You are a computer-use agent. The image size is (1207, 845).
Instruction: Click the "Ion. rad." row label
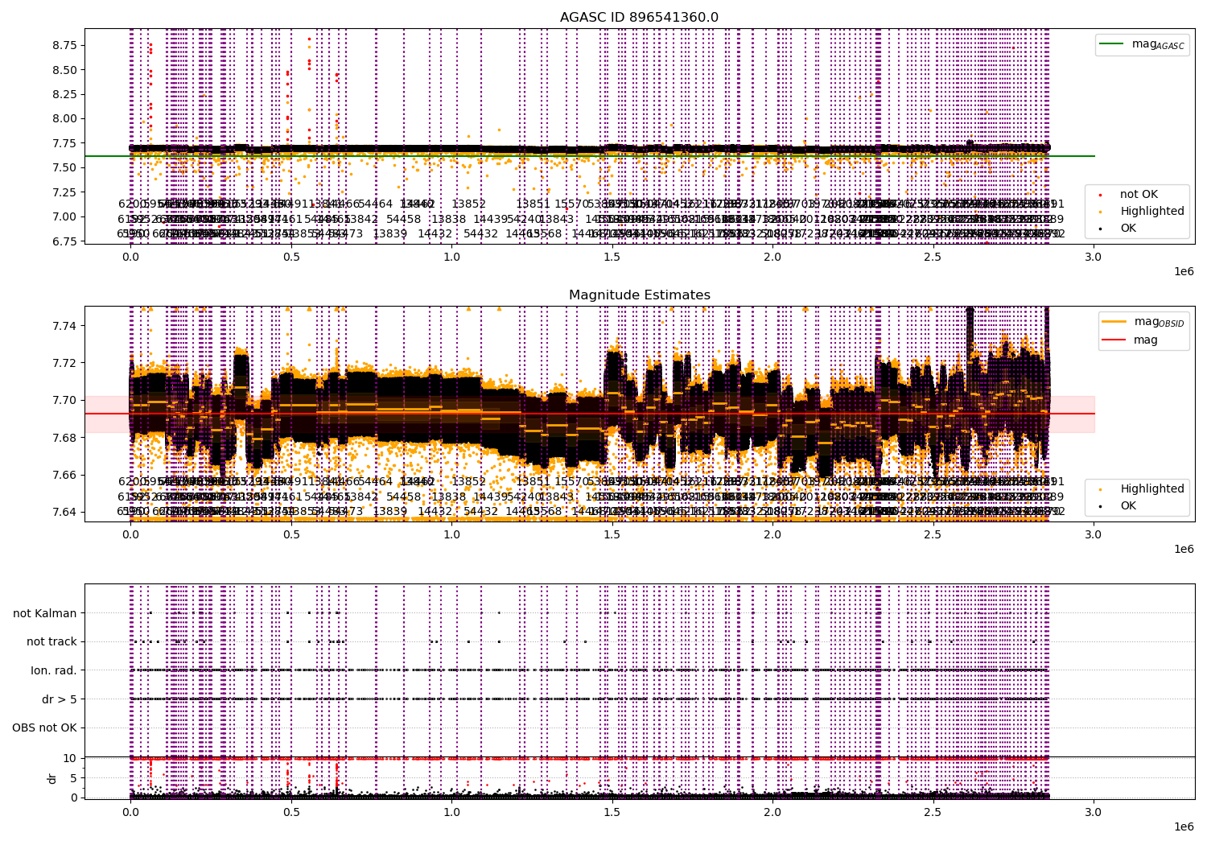click(54, 670)
